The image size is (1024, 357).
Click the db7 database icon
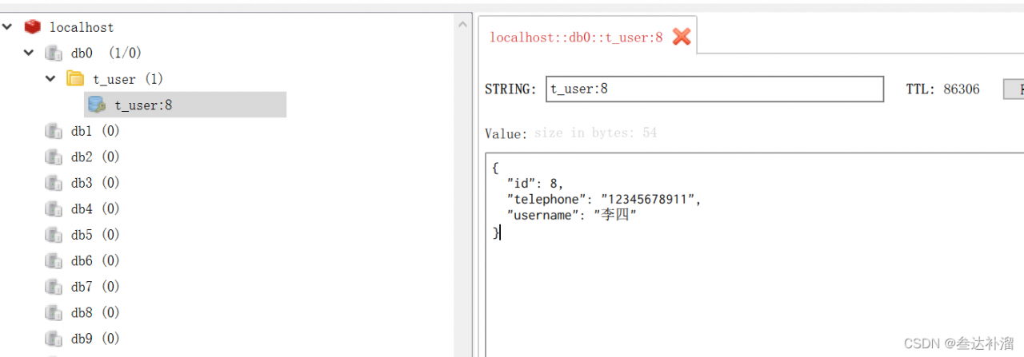[x=54, y=286]
